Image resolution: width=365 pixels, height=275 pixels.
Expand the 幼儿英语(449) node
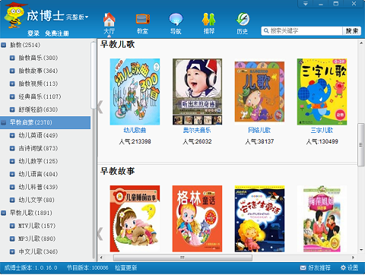(x=12, y=135)
